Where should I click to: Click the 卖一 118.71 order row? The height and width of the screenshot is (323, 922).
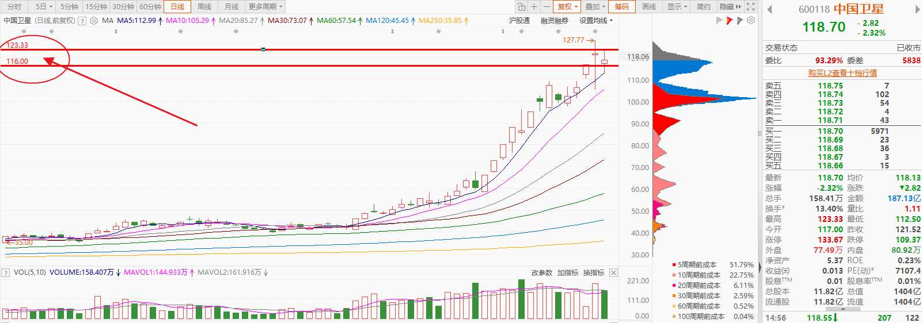[841, 120]
